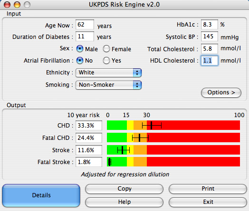Click the CHD 33.3% output value

tap(89, 126)
